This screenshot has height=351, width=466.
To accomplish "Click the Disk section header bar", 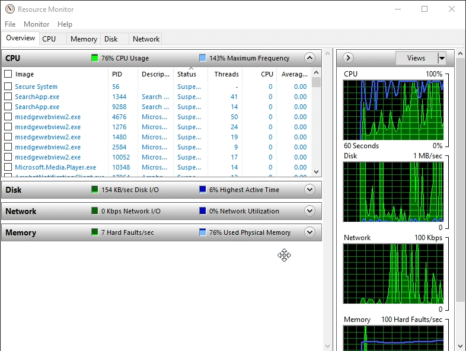I will tap(161, 190).
